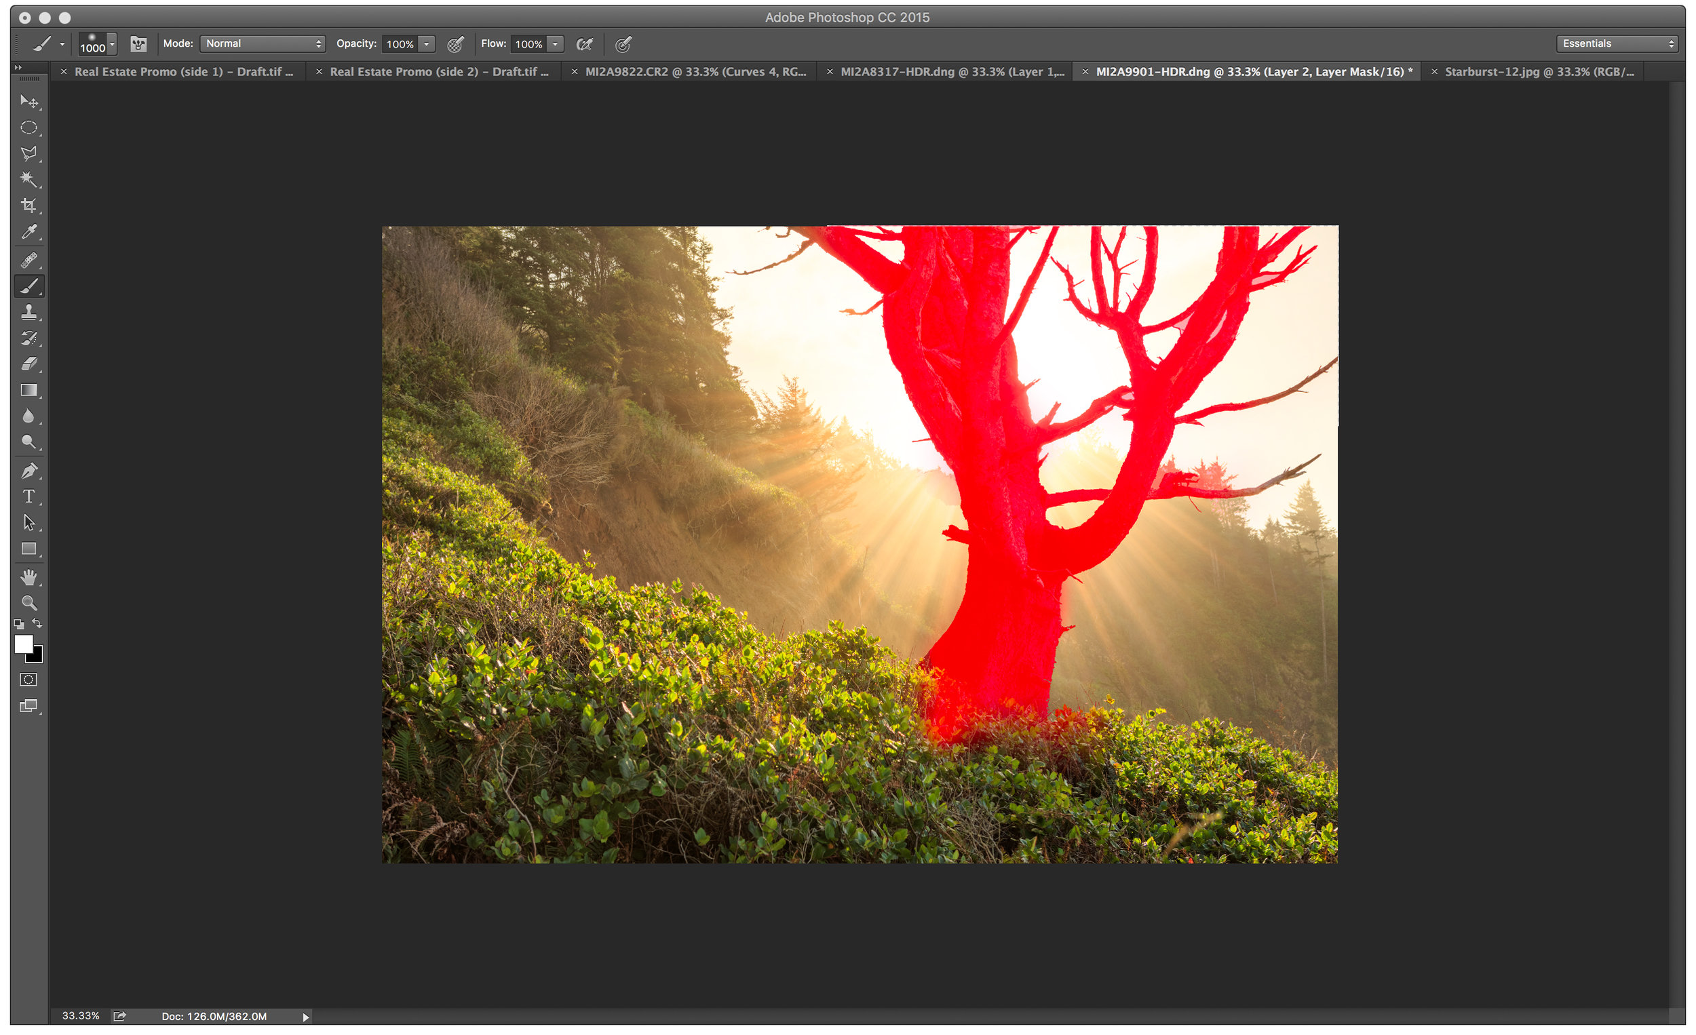Select the Eyedropper tool
The height and width of the screenshot is (1035, 1696).
tap(29, 232)
